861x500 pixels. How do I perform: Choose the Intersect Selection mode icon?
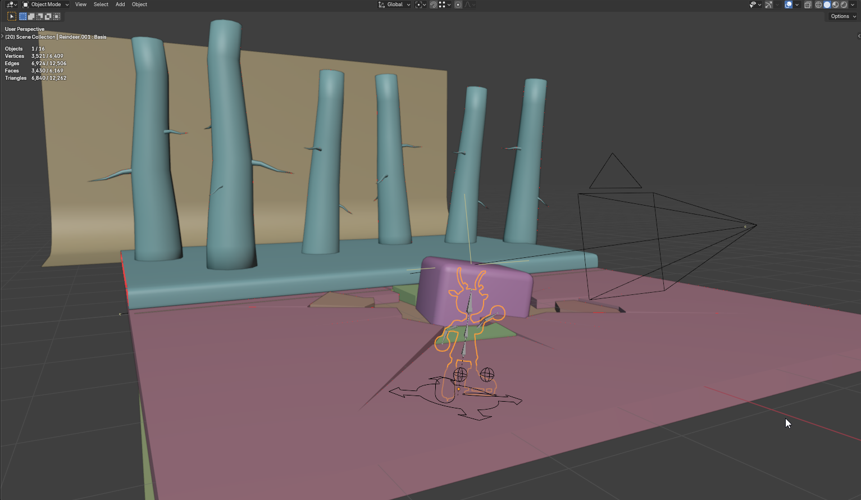57,17
